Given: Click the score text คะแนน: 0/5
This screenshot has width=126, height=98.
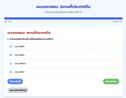Looking at the screenshot, I should pyautogui.click(x=118, y=21).
